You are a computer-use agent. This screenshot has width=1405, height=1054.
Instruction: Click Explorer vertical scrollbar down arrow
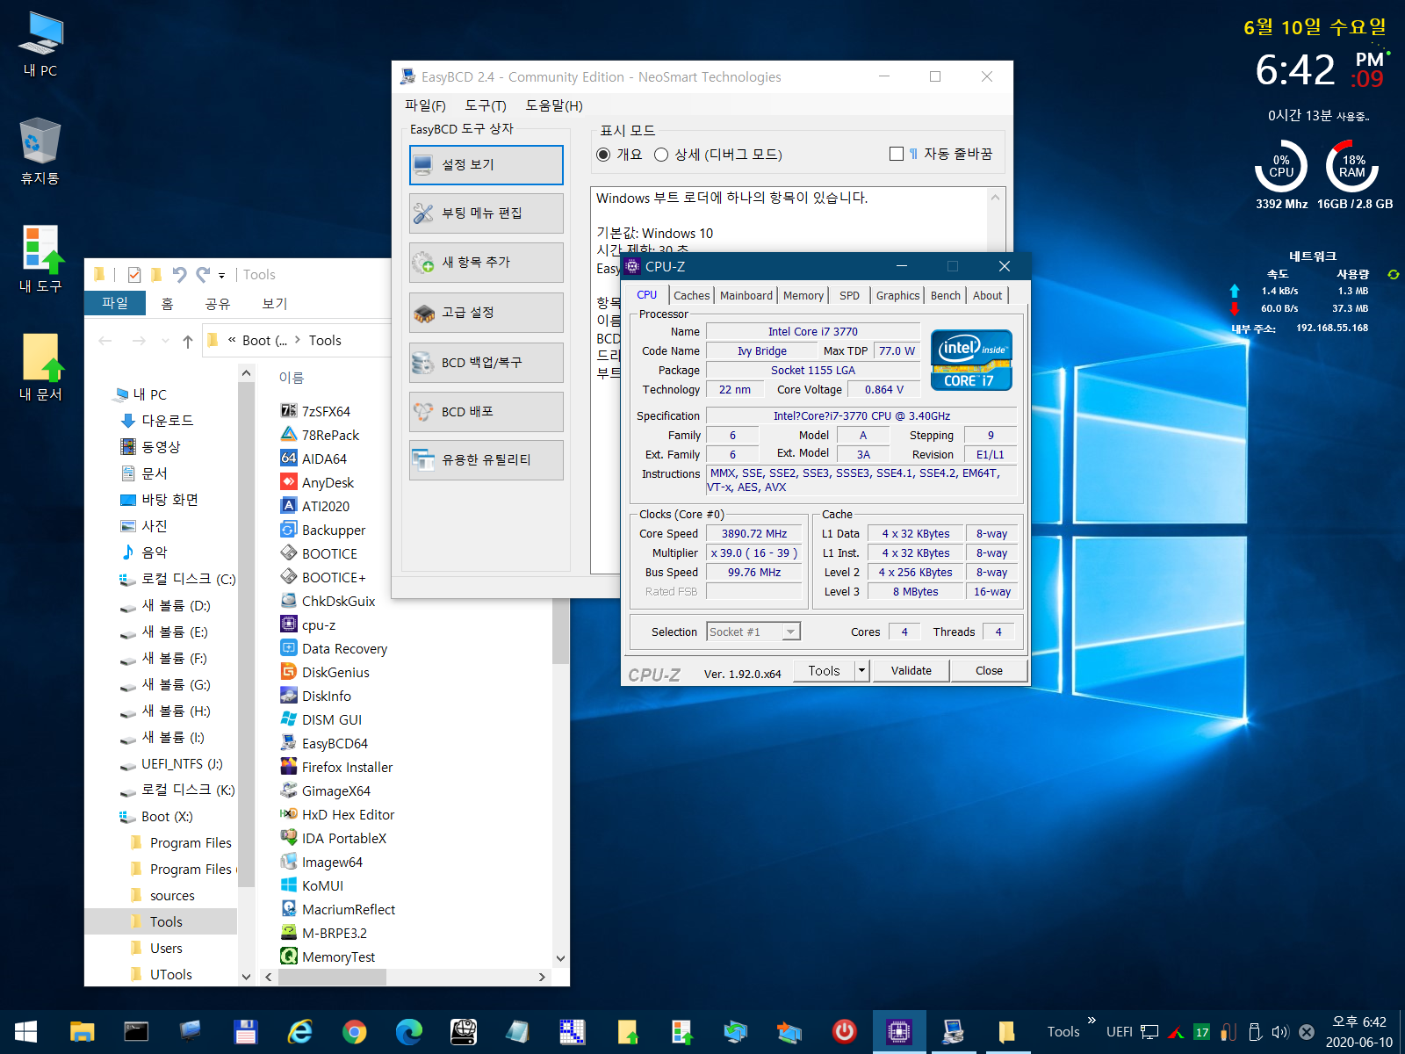560,958
